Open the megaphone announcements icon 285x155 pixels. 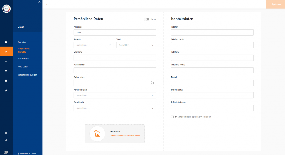pyautogui.click(x=6, y=91)
